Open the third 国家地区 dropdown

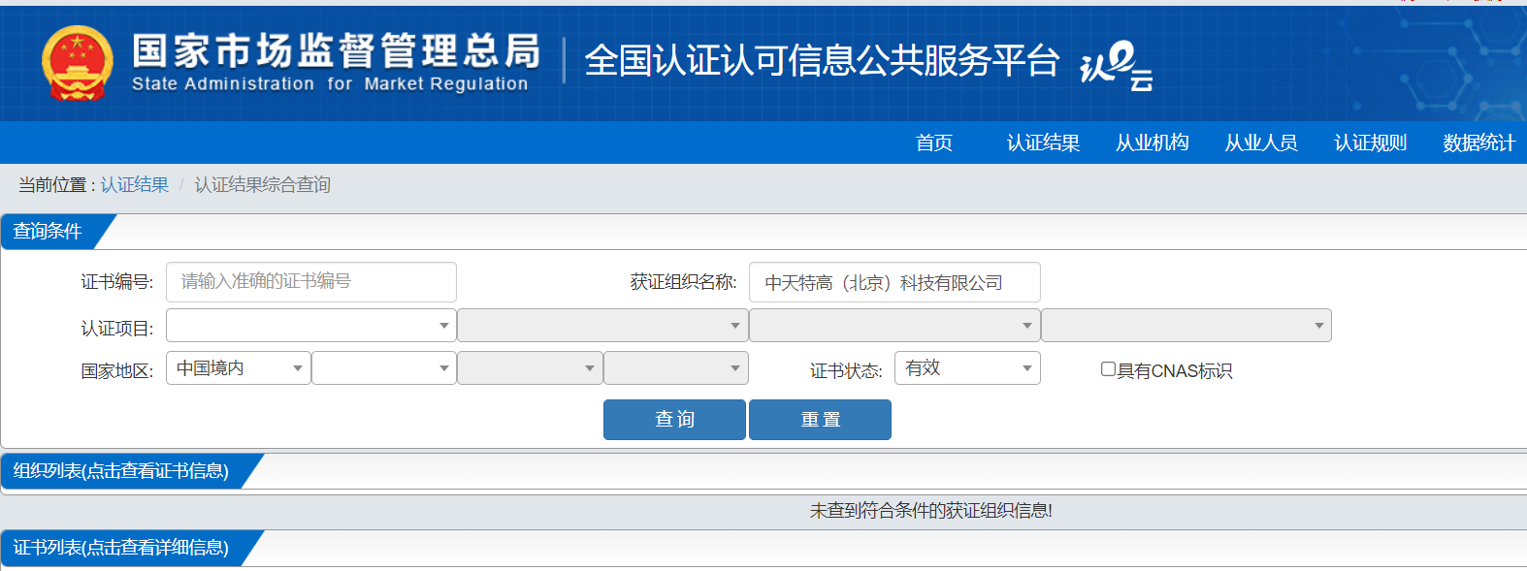[530, 368]
